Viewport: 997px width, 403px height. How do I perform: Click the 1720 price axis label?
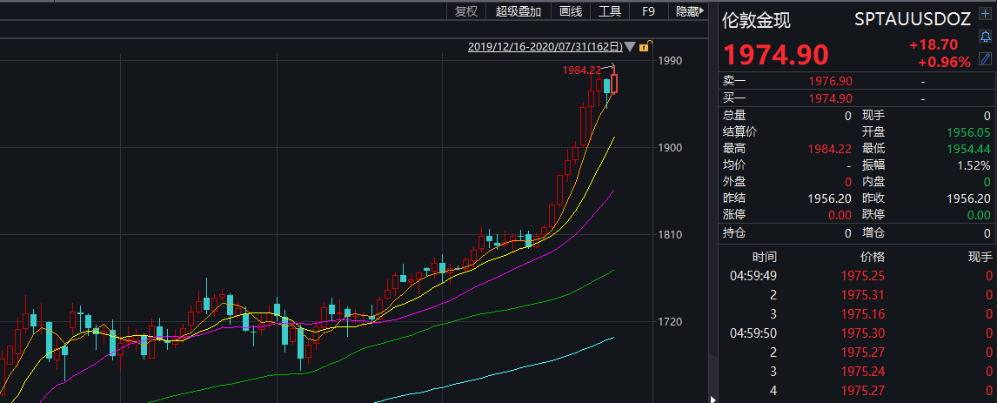pyautogui.click(x=671, y=322)
